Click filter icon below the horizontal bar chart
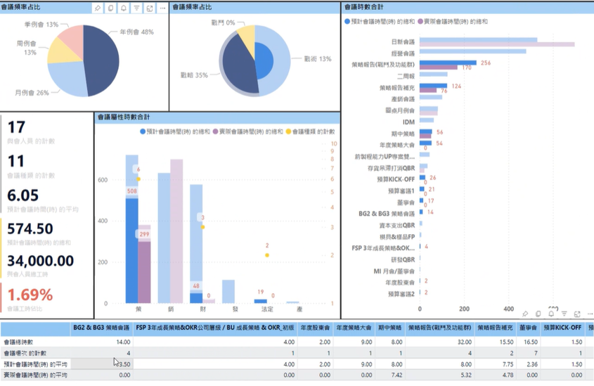 coord(564,314)
